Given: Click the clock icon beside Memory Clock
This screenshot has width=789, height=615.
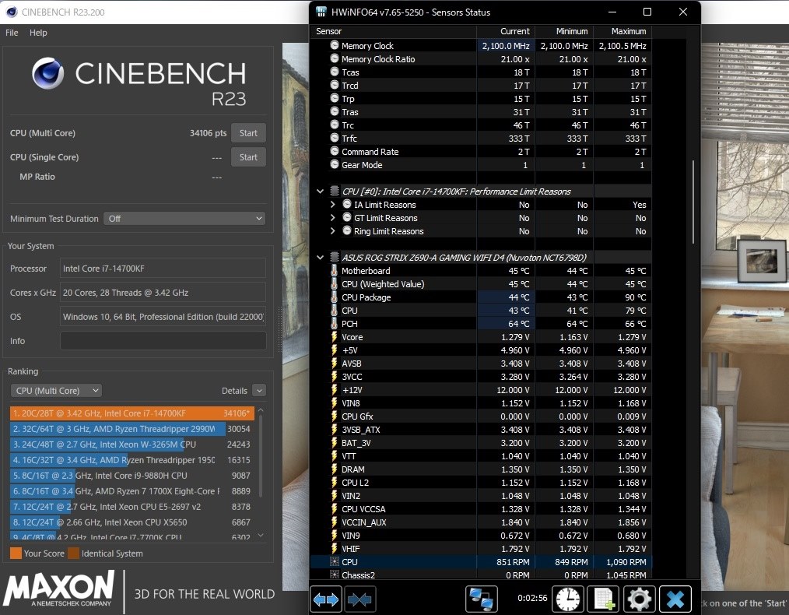Looking at the screenshot, I should (x=335, y=45).
